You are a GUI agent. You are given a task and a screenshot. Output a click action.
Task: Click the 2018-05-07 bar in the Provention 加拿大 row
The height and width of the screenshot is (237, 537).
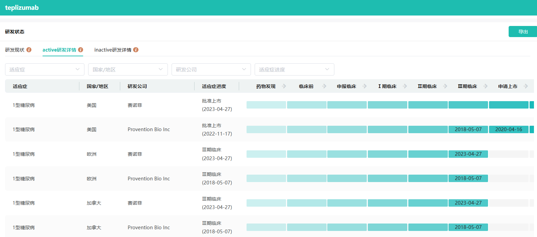(x=468, y=227)
